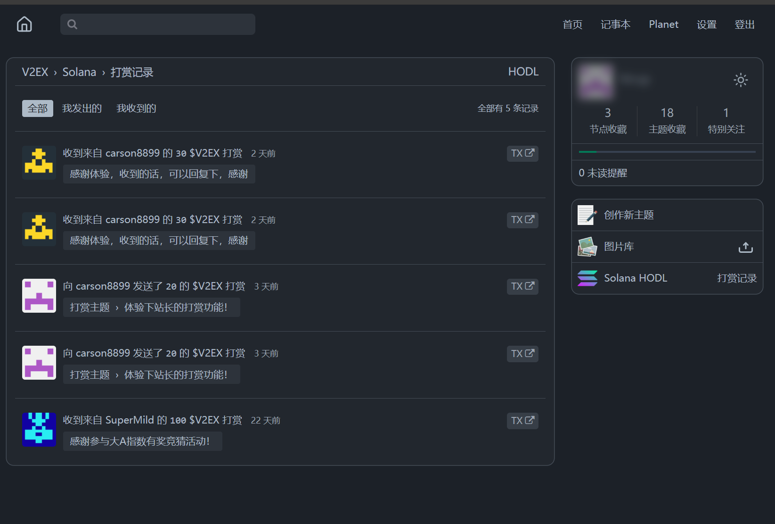Click purple avatar of first sent tip record
775x524 pixels.
pos(39,296)
